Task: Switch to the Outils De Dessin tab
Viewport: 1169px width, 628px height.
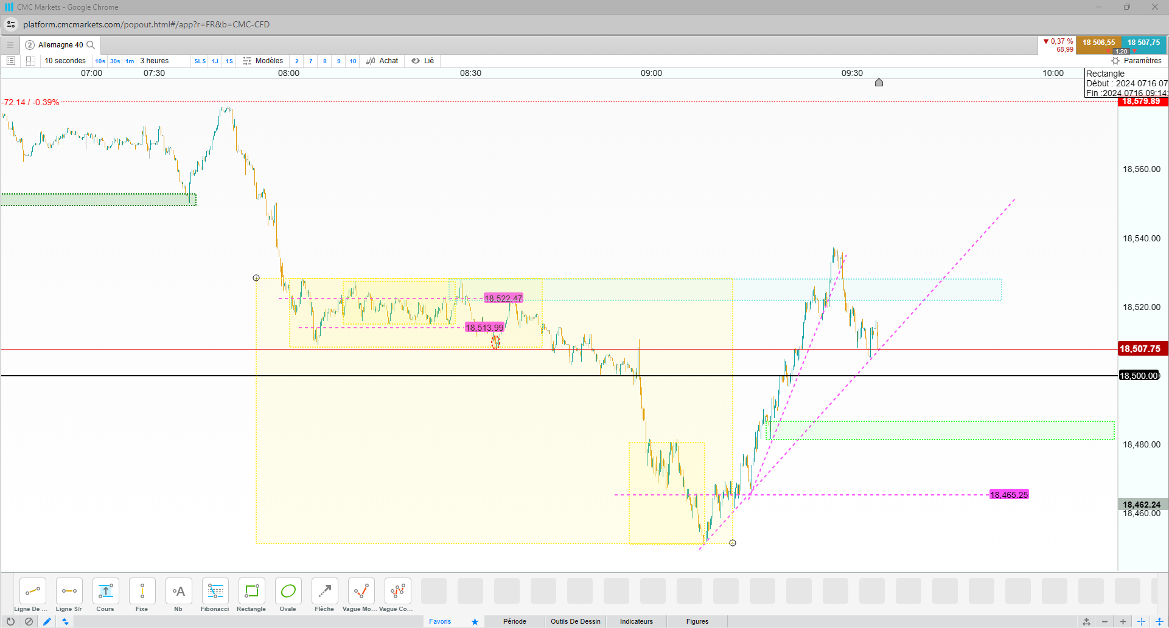Action: pyautogui.click(x=576, y=621)
